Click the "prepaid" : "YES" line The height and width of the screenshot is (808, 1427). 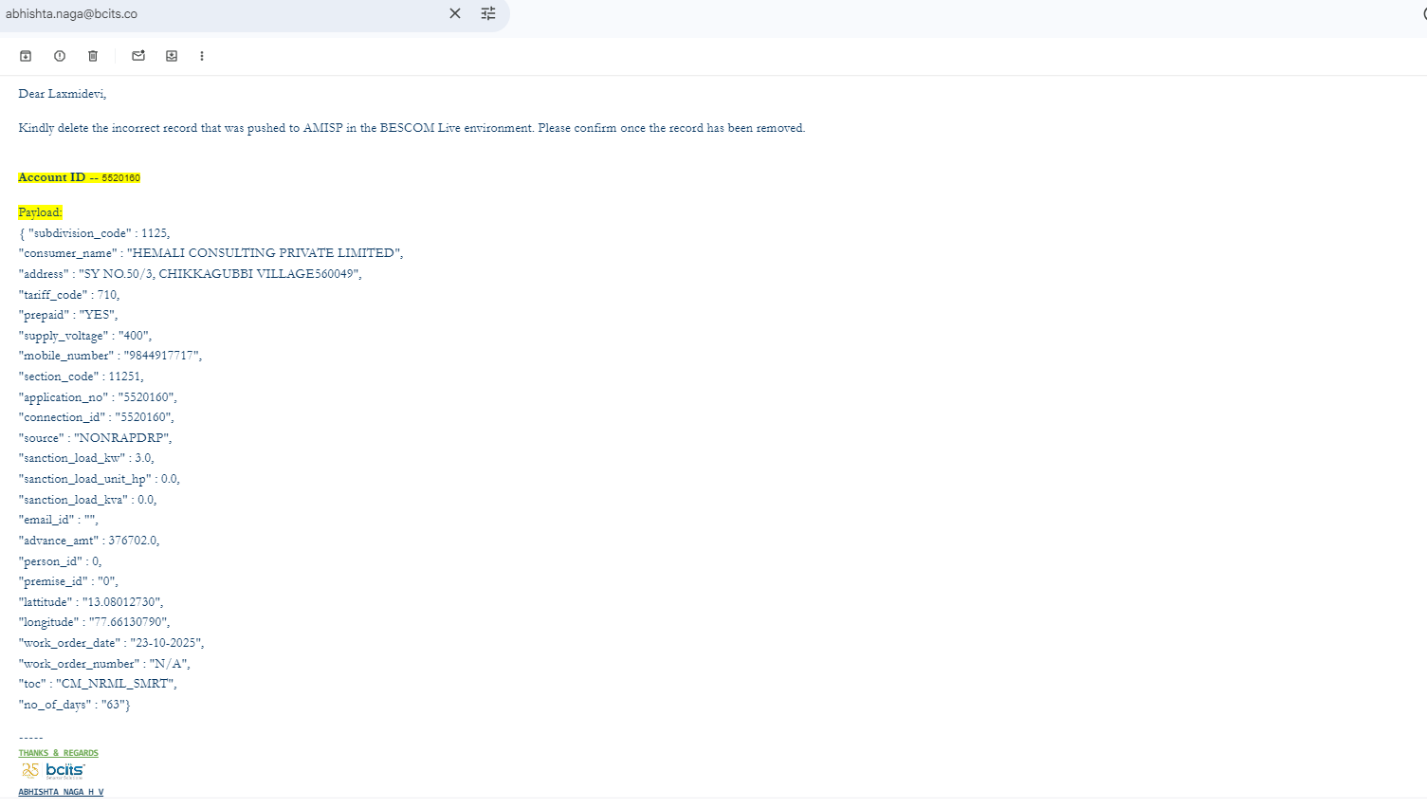coord(68,315)
